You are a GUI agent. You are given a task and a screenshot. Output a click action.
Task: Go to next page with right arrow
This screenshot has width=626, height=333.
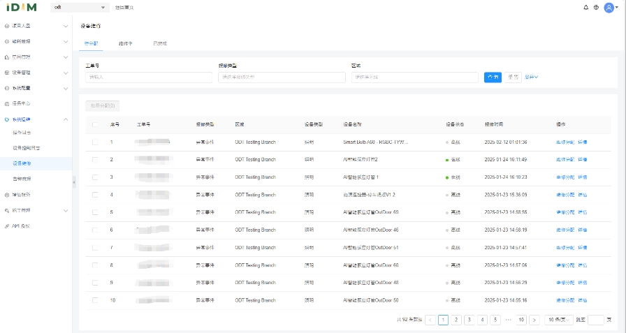(x=534, y=320)
